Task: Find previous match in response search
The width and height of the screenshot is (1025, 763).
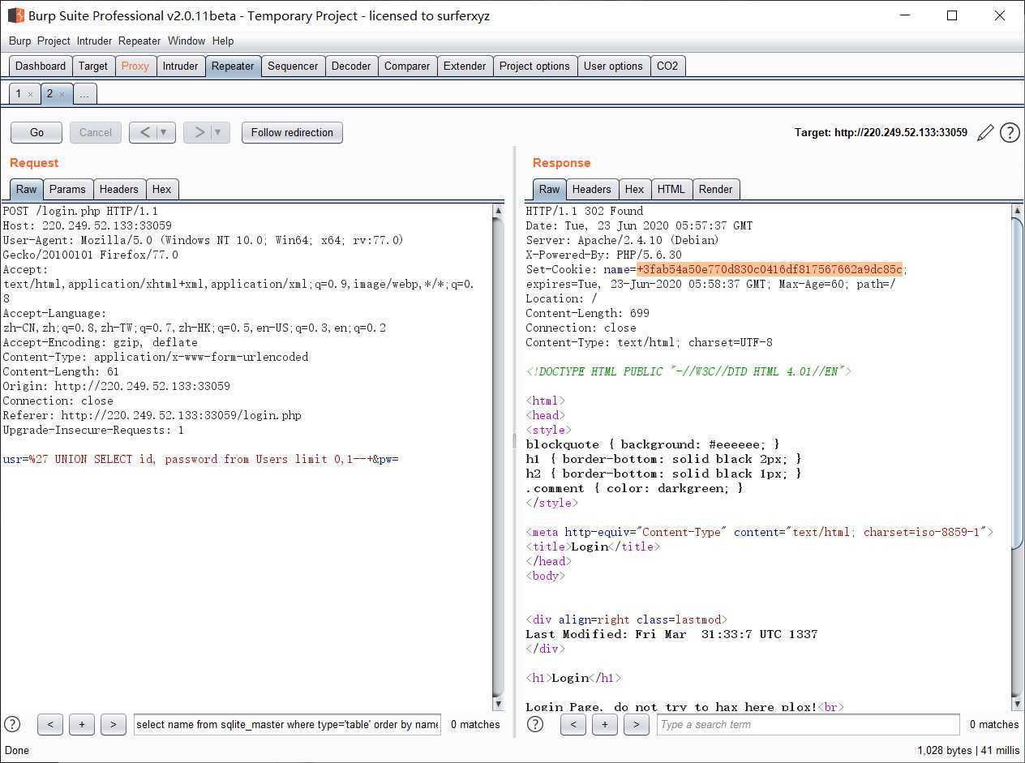Action: point(573,724)
